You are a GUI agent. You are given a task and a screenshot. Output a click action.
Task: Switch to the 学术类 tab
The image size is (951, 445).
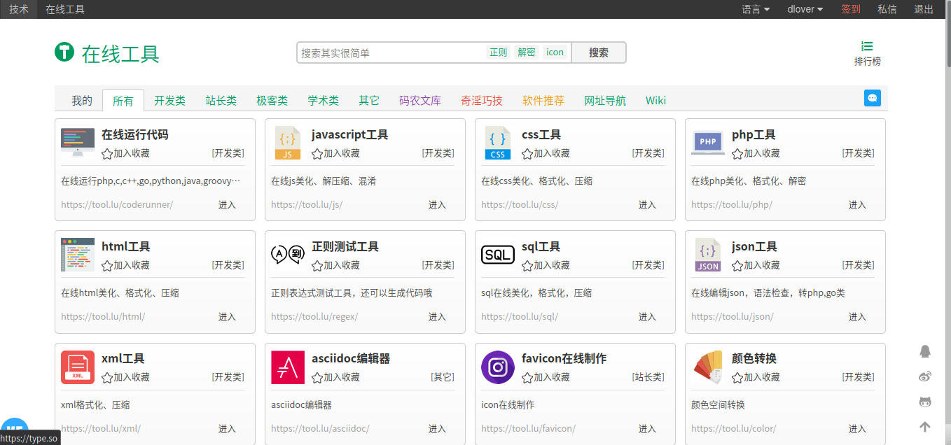pyautogui.click(x=324, y=101)
